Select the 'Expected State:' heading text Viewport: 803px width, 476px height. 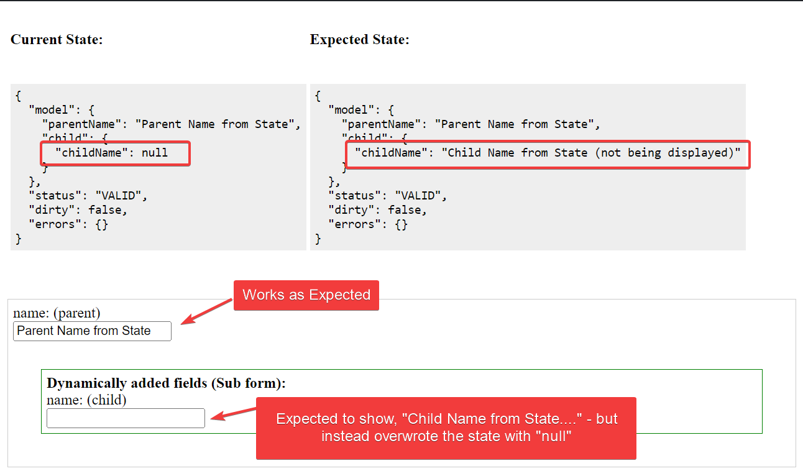(x=360, y=40)
